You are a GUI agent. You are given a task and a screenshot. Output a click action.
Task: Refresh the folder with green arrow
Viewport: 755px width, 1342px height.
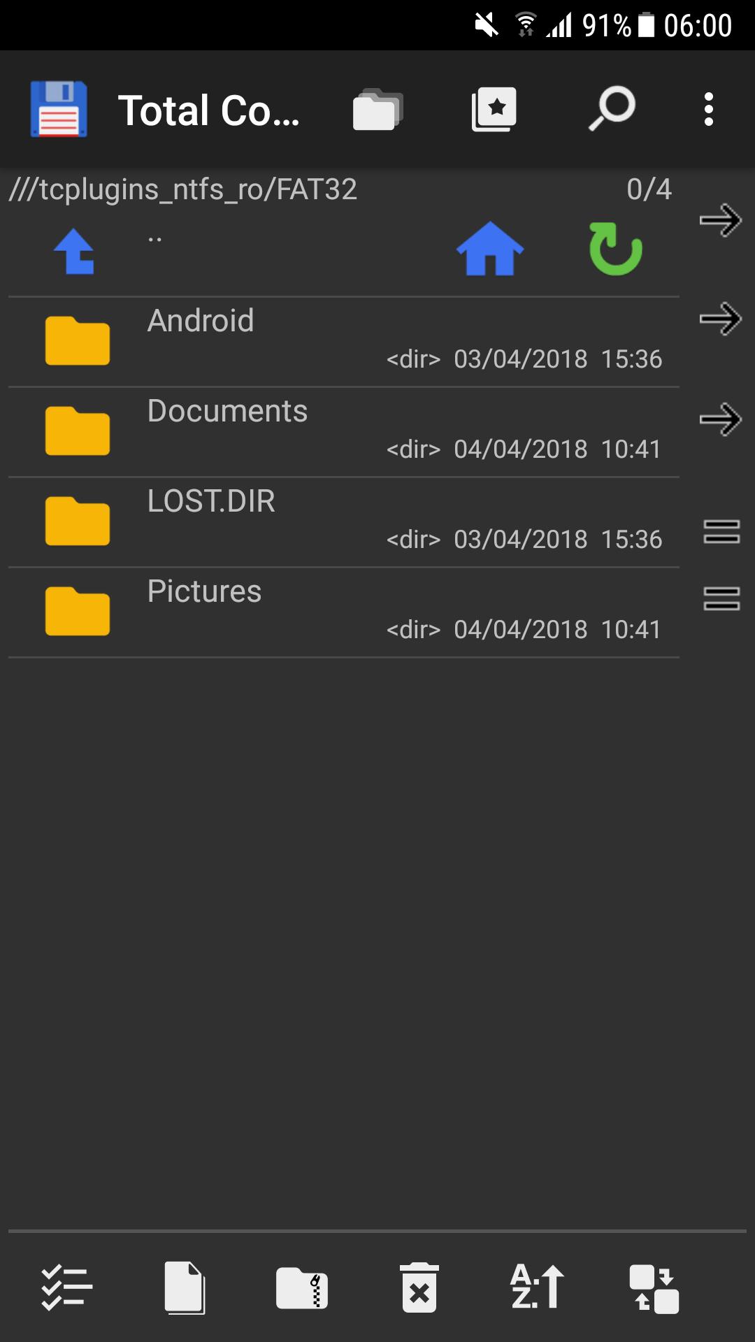pos(615,249)
